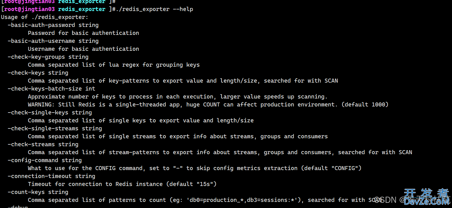This screenshot has width=452, height=208.
Task: Click the WARNING single-threaded app line
Action: (208, 105)
